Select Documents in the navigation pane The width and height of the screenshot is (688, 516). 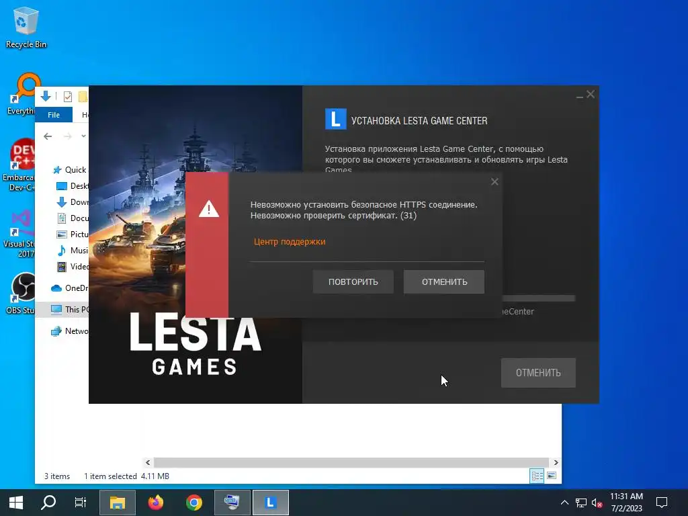pos(73,218)
